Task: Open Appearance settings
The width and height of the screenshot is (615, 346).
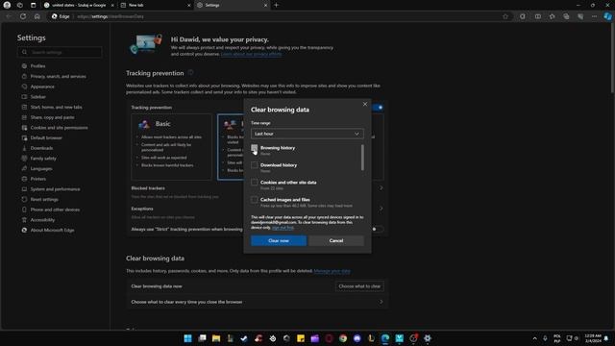Action: pos(42,86)
